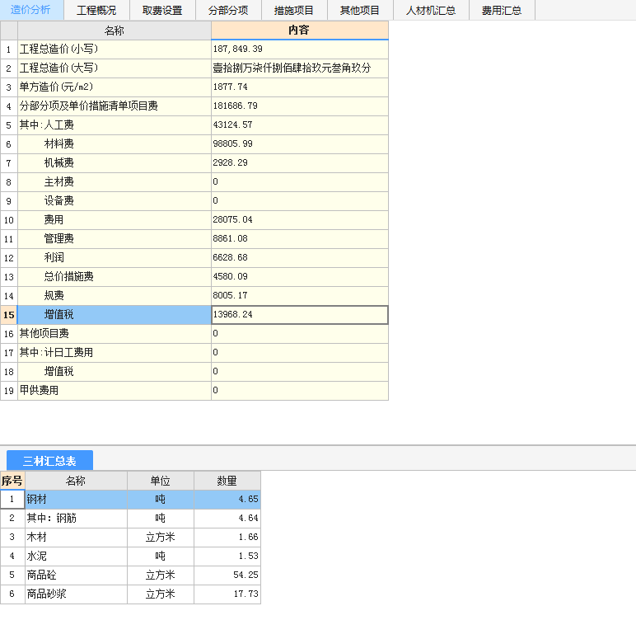Select the 商品砼 material row
The height and width of the screenshot is (620, 636).
(76, 575)
